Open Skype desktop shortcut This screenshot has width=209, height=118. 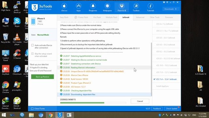pos(17,22)
